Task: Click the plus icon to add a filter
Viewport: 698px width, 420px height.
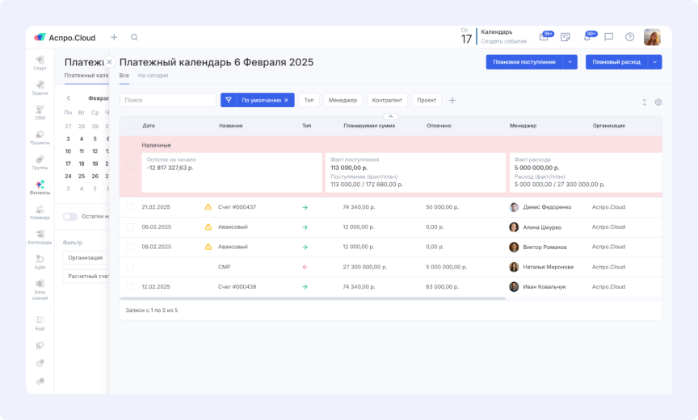Action: (x=452, y=100)
